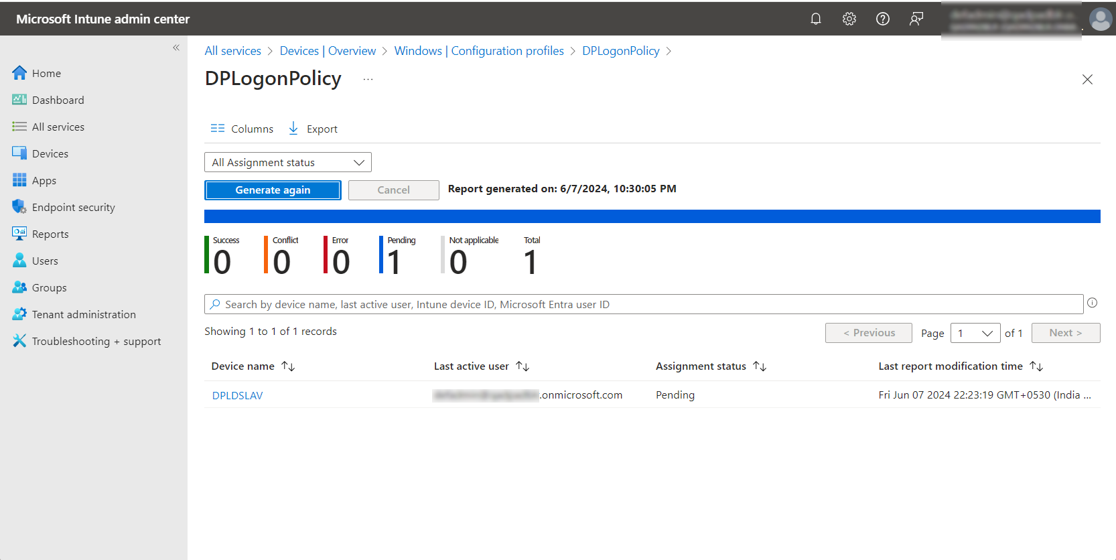Go to Tenant administration
Screen dimensions: 1116x560
[83, 315]
